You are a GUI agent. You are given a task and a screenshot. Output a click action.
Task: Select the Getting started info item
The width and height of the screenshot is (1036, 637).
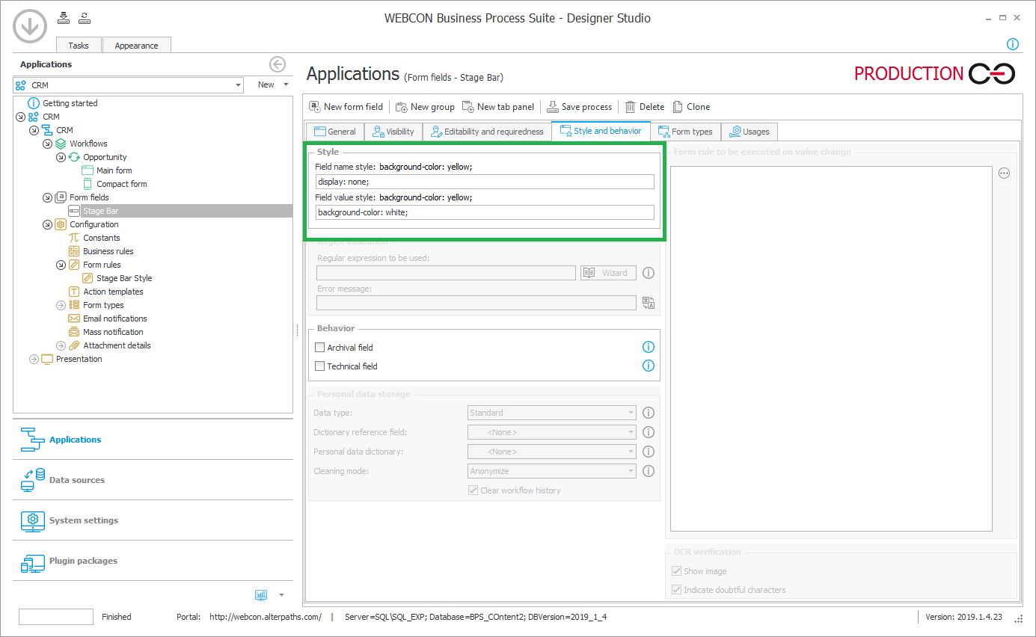63,103
